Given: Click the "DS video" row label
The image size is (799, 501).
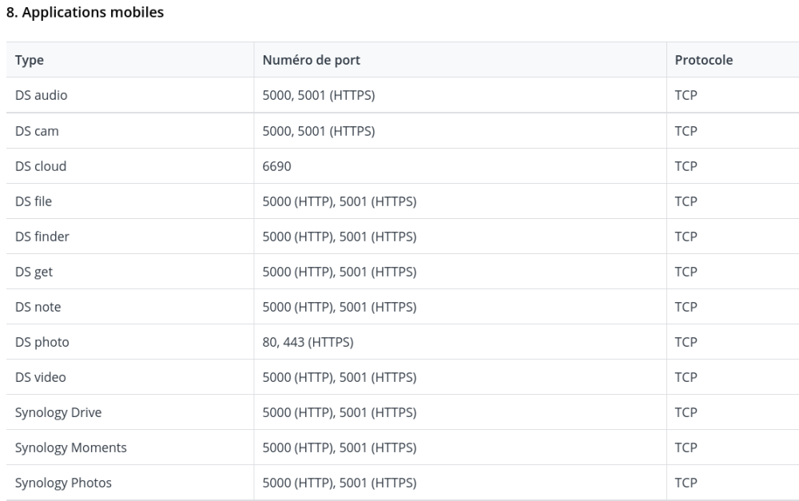Looking at the screenshot, I should point(42,377).
